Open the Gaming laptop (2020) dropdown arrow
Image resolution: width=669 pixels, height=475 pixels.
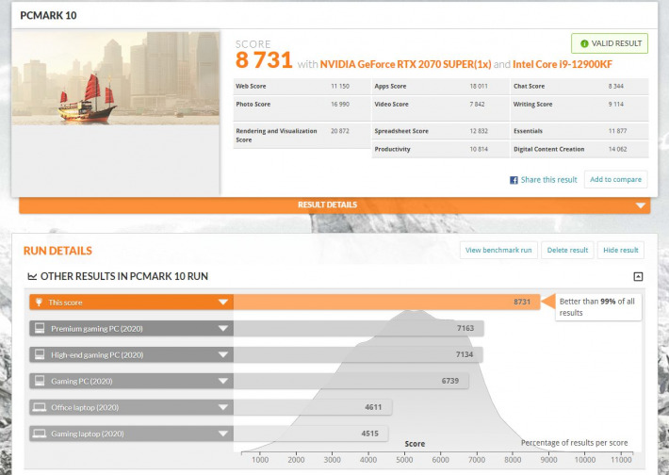(x=223, y=434)
